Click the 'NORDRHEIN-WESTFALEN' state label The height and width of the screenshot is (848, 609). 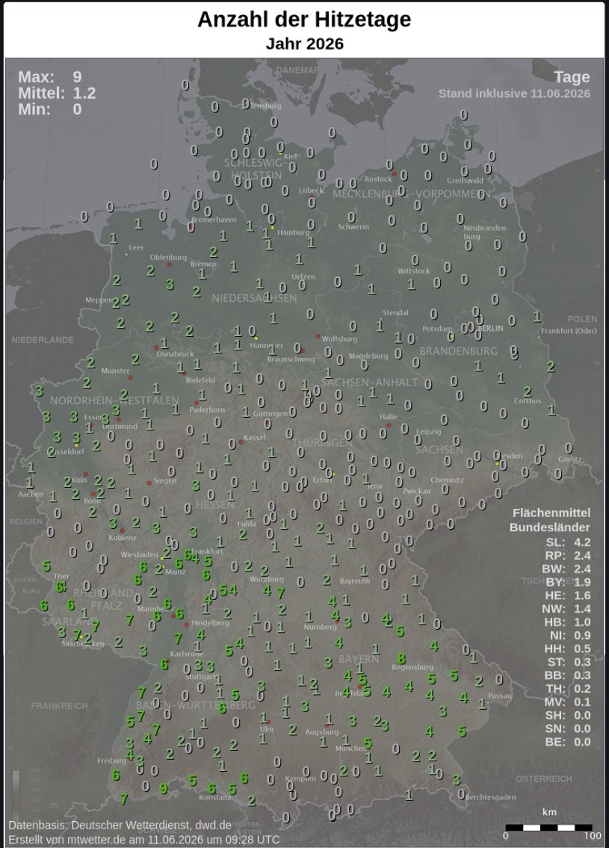click(114, 400)
